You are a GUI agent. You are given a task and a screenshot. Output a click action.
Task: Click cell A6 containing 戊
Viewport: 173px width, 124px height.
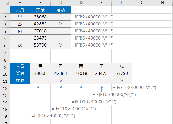pyautogui.click(x=20, y=45)
